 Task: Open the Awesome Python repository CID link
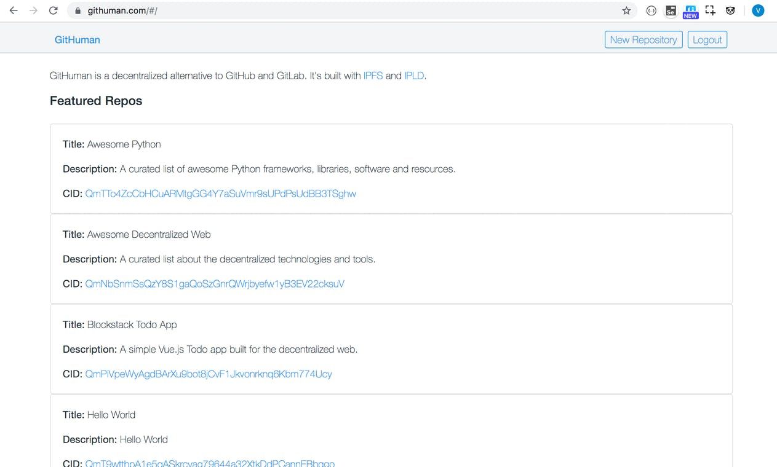tap(220, 193)
